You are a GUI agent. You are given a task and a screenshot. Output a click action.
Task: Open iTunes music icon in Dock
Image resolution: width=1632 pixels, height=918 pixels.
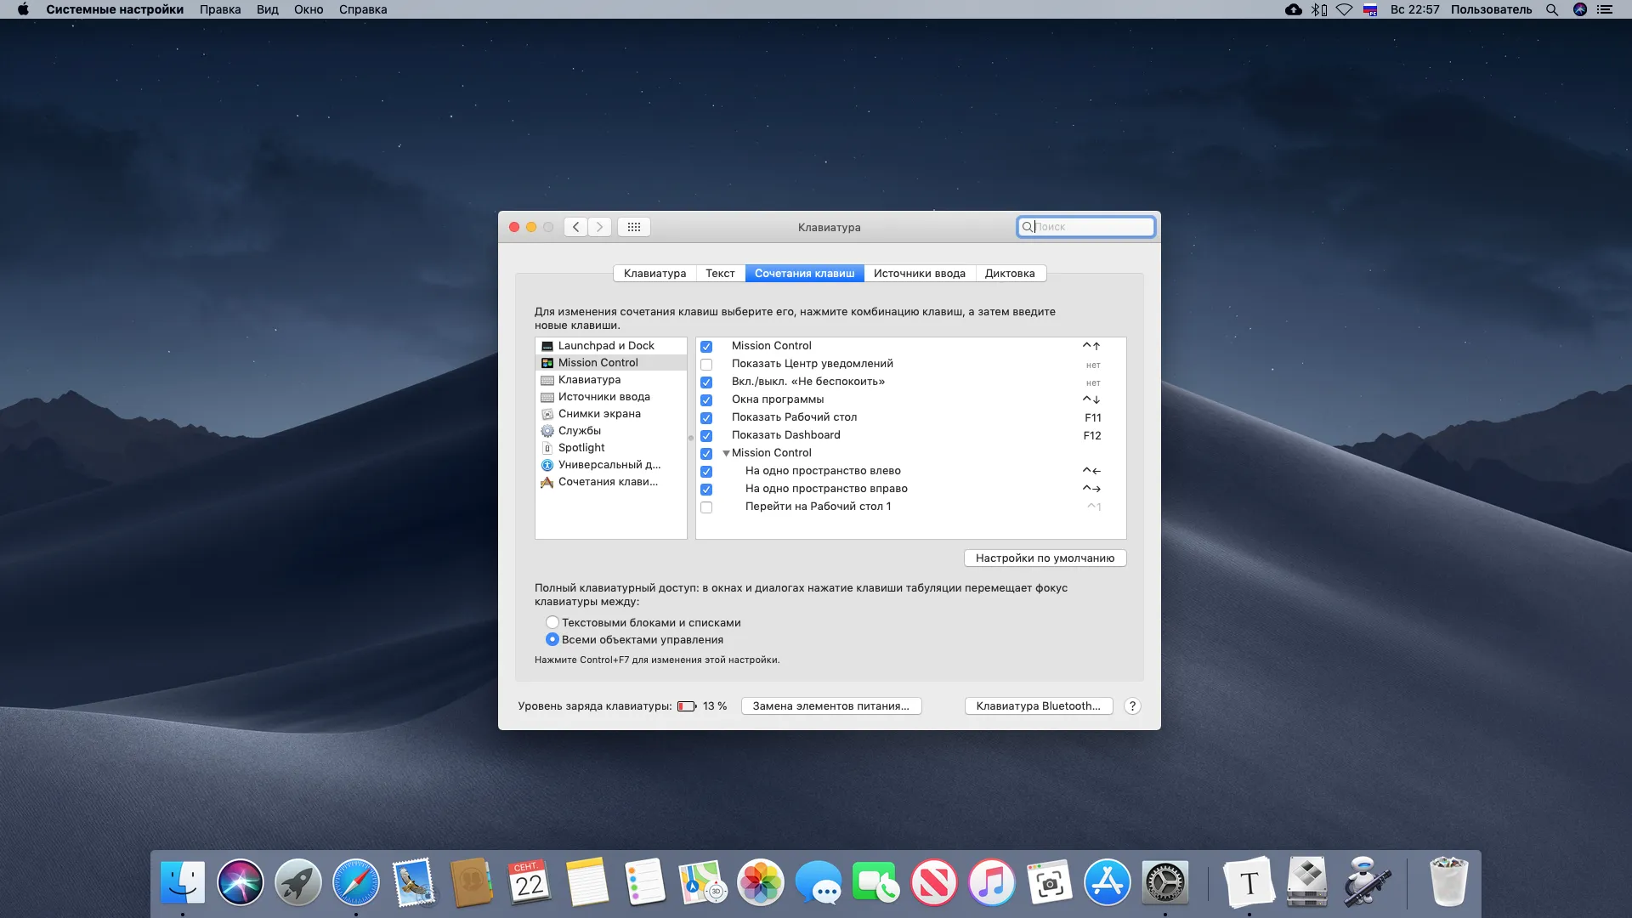[x=992, y=882]
